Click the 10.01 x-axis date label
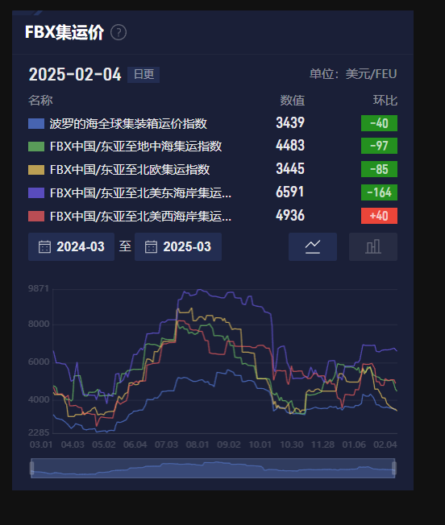Viewport: 445px width, 525px height. (260, 445)
